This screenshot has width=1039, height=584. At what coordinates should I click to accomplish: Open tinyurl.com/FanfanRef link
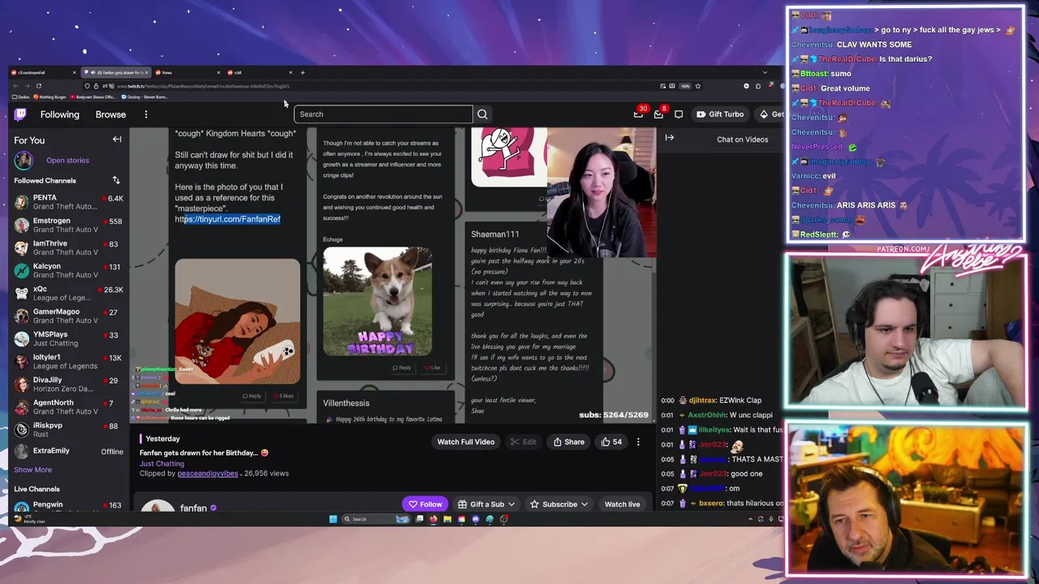coord(227,219)
